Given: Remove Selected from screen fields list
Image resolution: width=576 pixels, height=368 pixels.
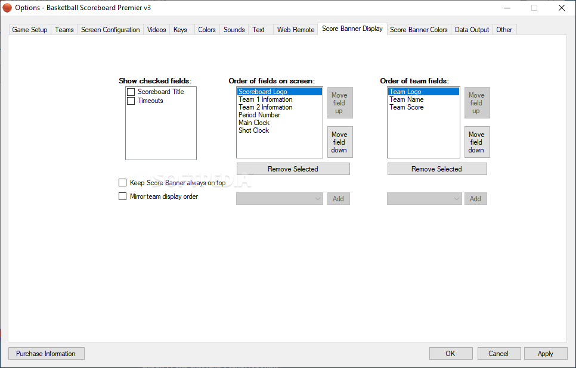Looking at the screenshot, I should tap(293, 169).
